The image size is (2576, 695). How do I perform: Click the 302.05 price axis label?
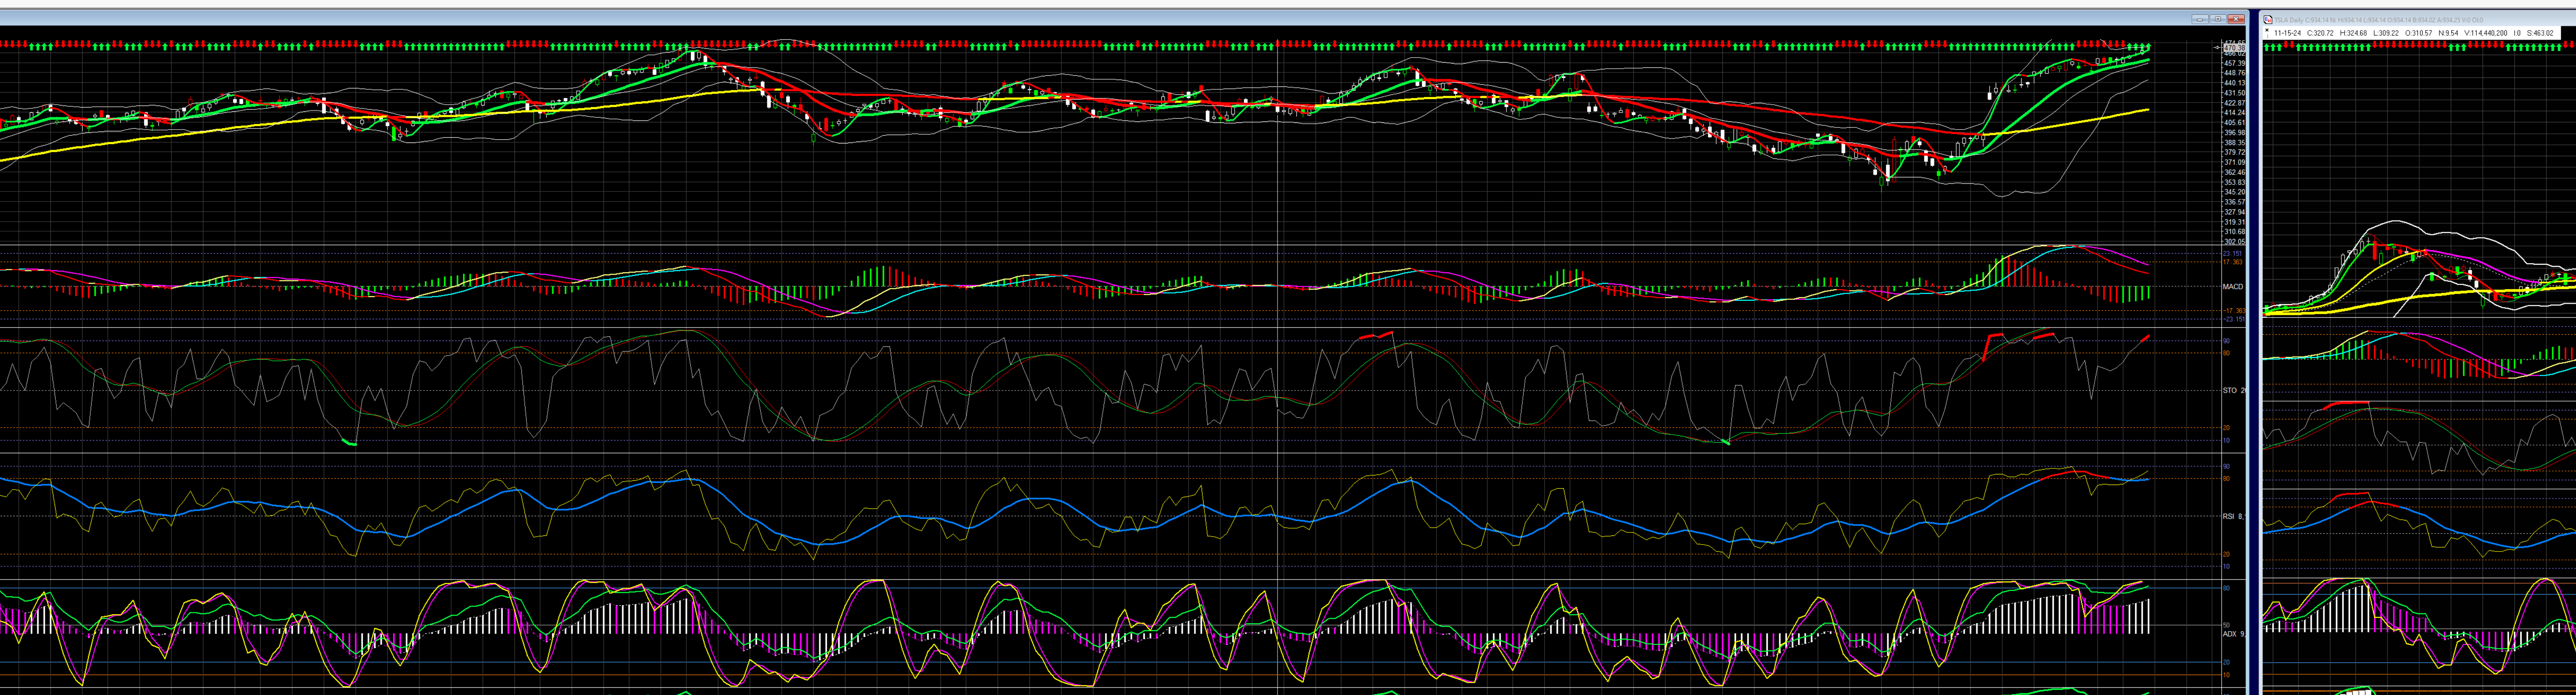point(2235,242)
